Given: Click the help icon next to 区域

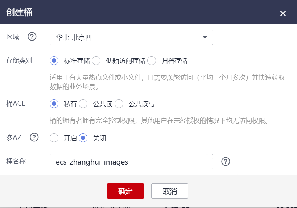Looking at the screenshot, I should pyautogui.click(x=32, y=37).
